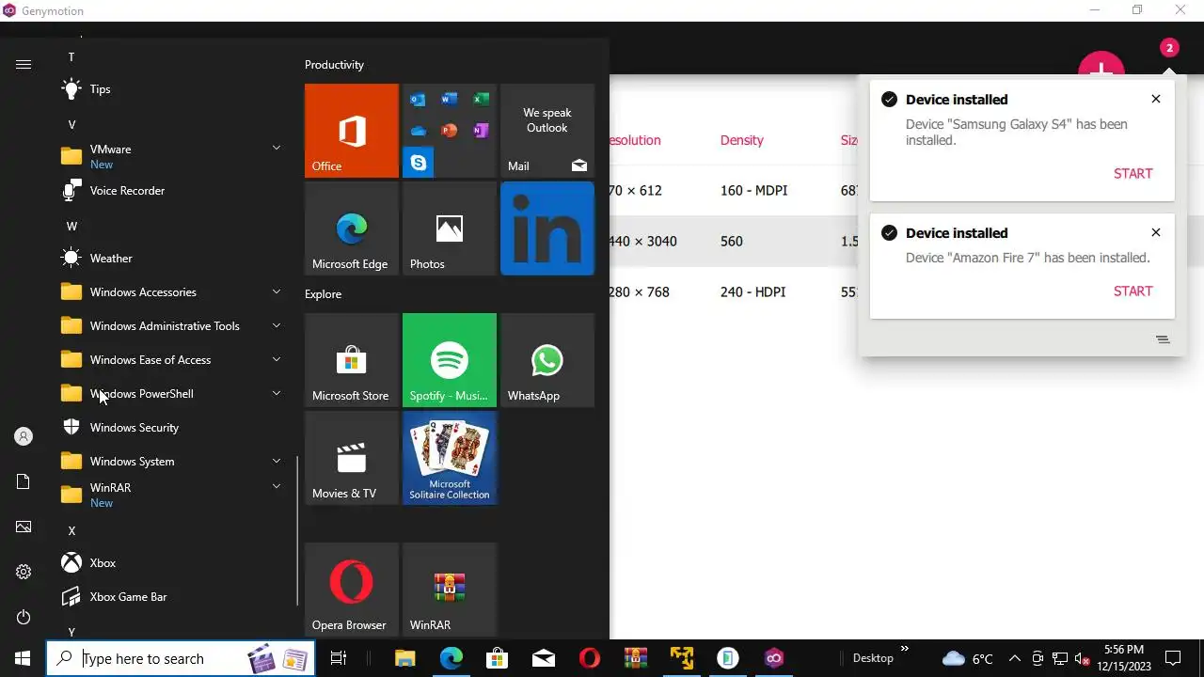Select the row with density 560
Viewport: 1204px width, 677px height.
pyautogui.click(x=734, y=242)
